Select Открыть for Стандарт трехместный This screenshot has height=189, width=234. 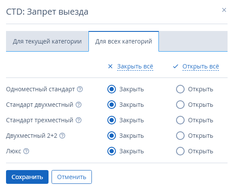point(180,120)
